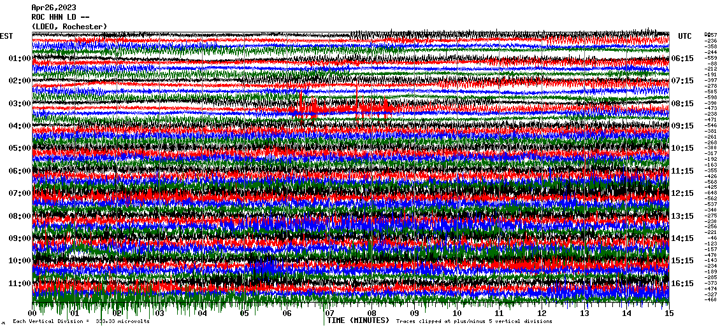The height and width of the screenshot is (330, 720).
Task: Select minute 07 tick on the time axis
Action: tap(329, 313)
